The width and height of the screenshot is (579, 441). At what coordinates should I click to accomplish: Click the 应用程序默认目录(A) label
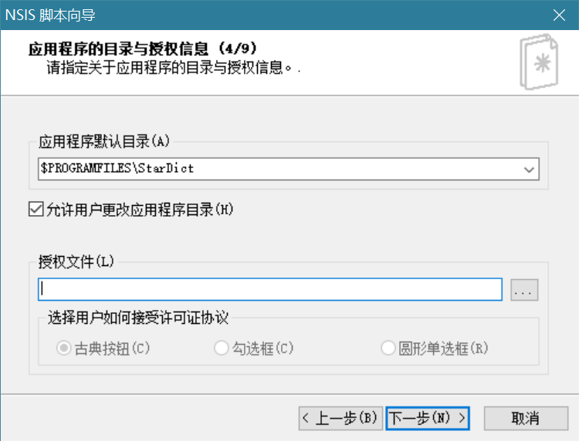[x=103, y=141]
